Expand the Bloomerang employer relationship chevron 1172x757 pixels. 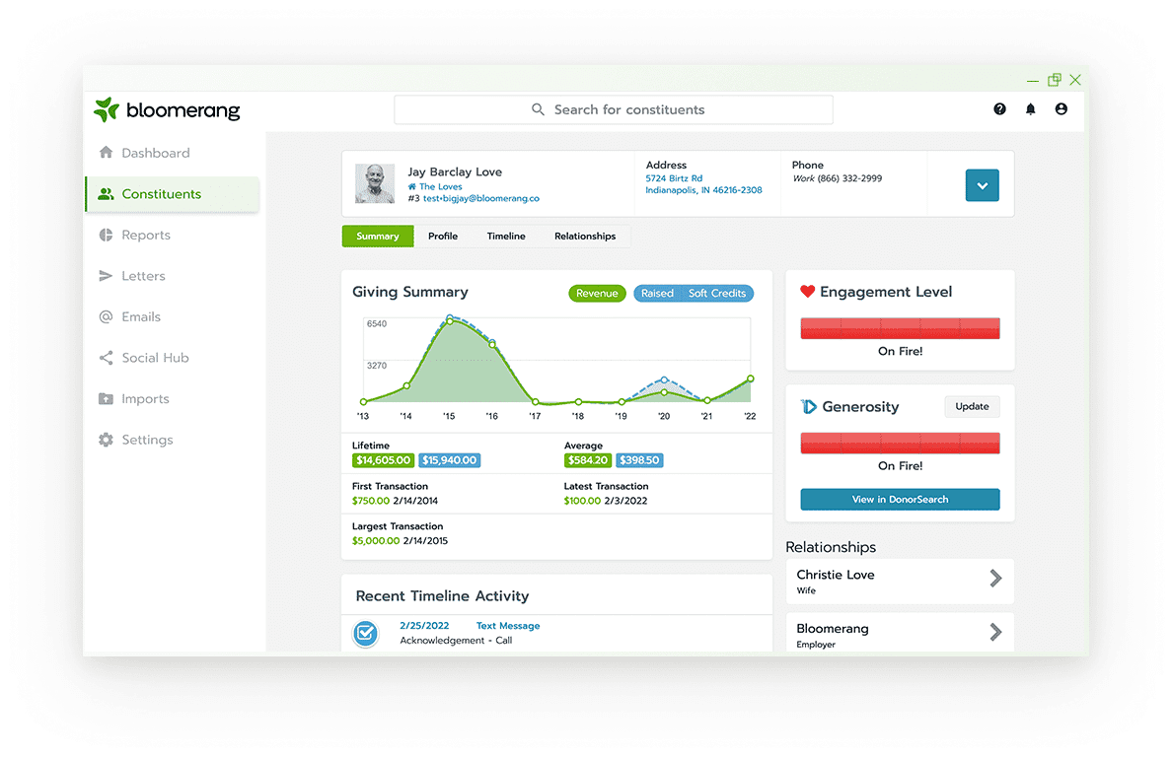[995, 632]
